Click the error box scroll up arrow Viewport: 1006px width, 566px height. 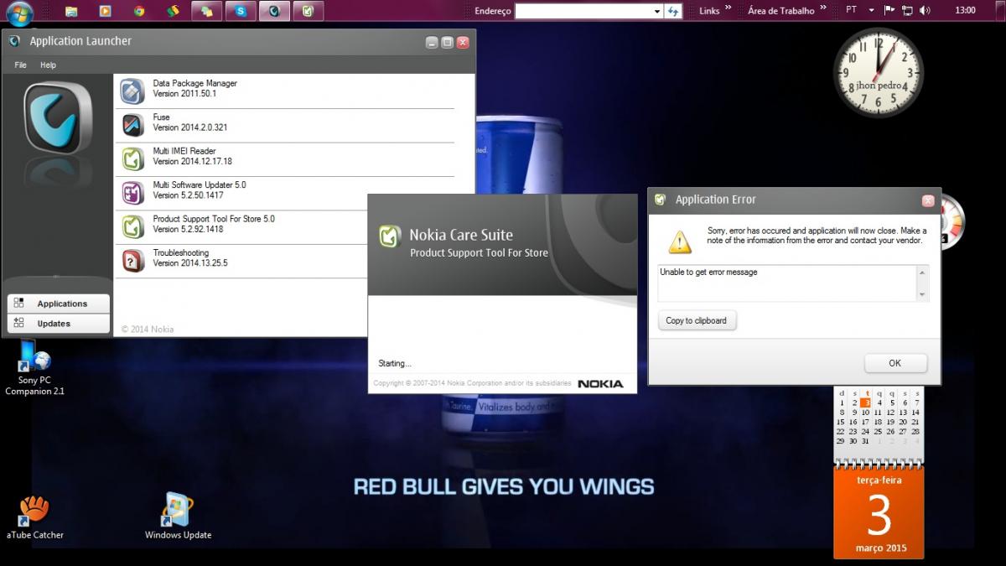923,273
